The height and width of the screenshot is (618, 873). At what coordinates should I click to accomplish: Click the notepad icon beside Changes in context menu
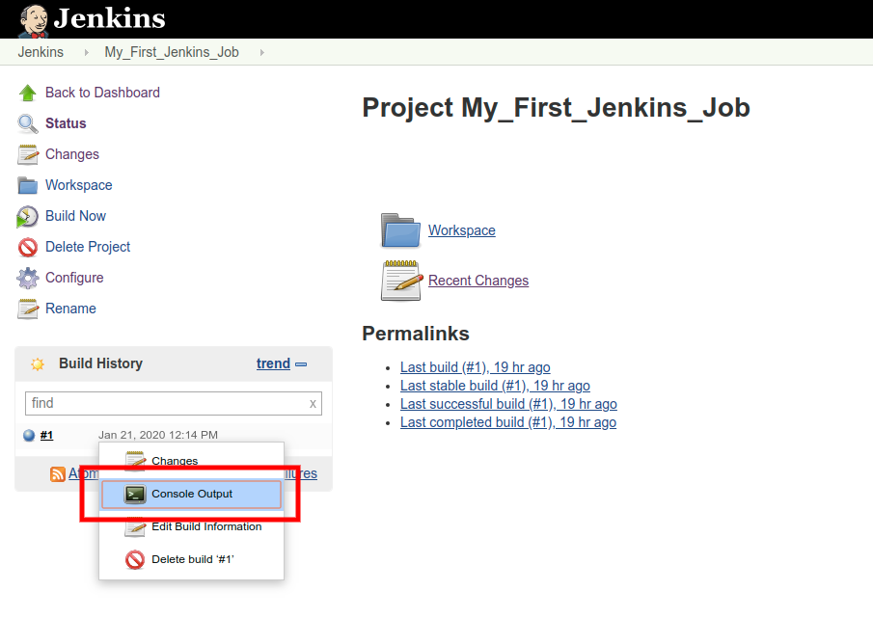pyautogui.click(x=135, y=461)
